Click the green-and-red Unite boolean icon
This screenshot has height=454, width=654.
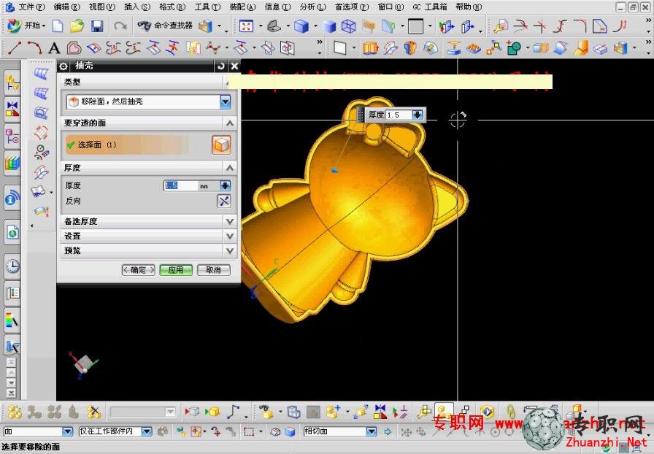(x=514, y=48)
